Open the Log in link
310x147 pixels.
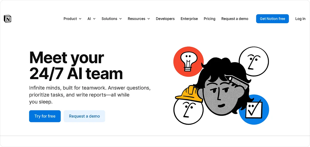[300, 19]
